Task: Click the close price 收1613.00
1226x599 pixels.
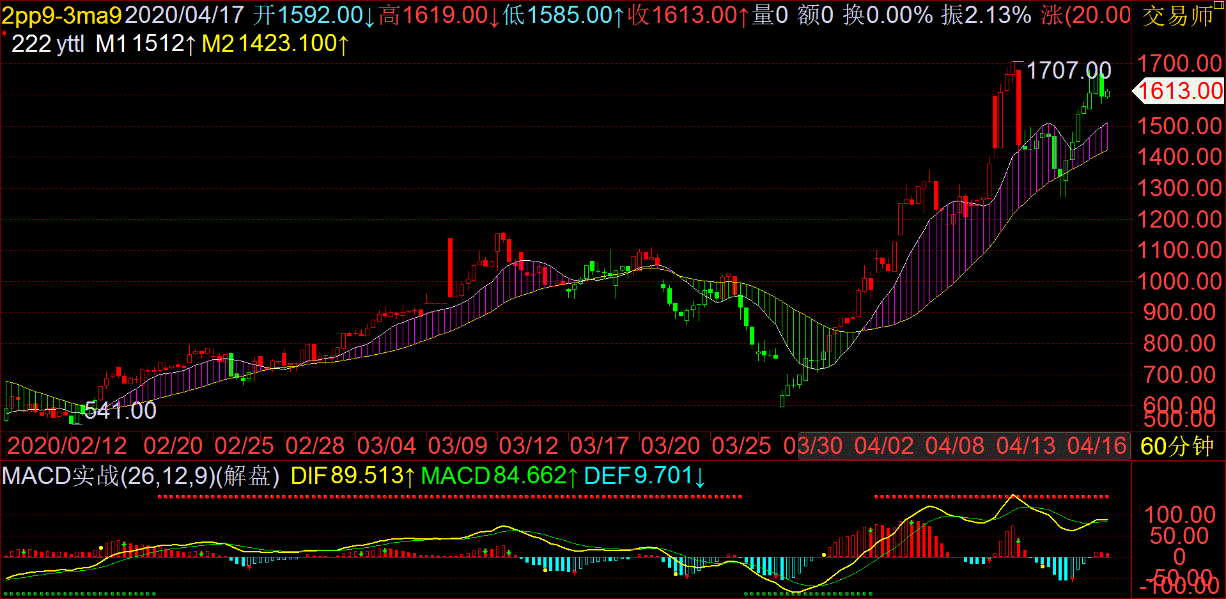Action: pos(688,15)
